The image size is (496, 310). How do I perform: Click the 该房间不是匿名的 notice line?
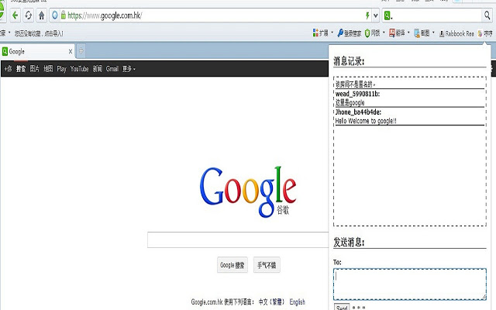pos(355,84)
